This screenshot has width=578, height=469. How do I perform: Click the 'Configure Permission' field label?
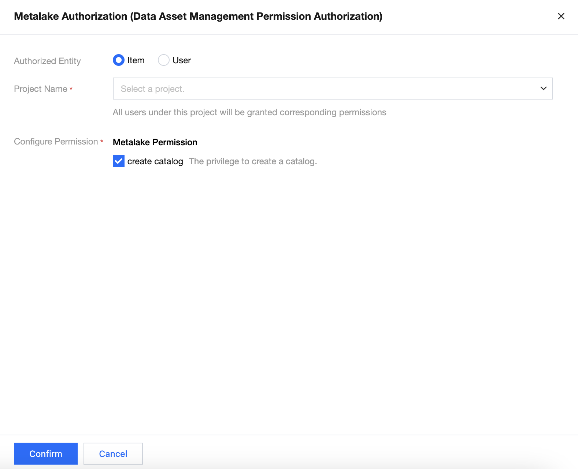coord(56,142)
